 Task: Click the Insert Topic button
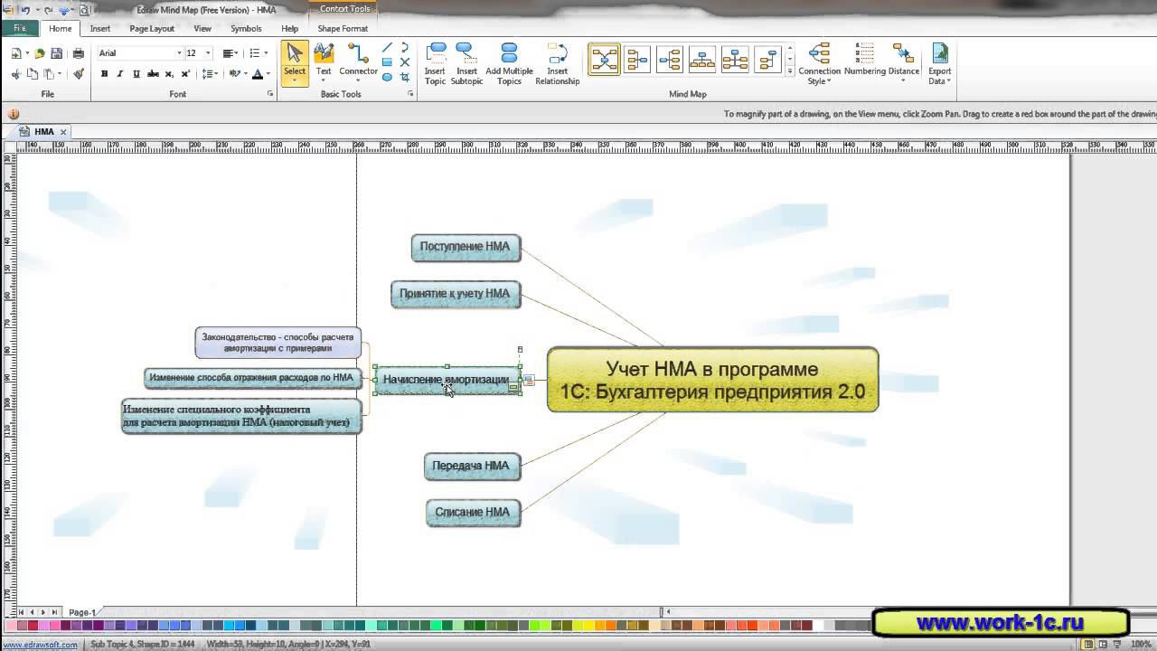[x=436, y=64]
